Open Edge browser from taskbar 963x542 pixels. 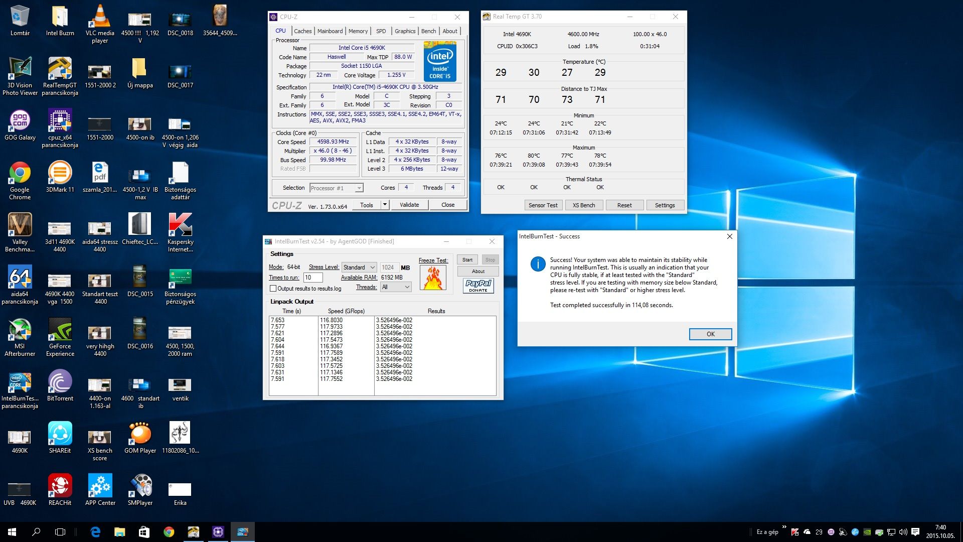point(95,532)
